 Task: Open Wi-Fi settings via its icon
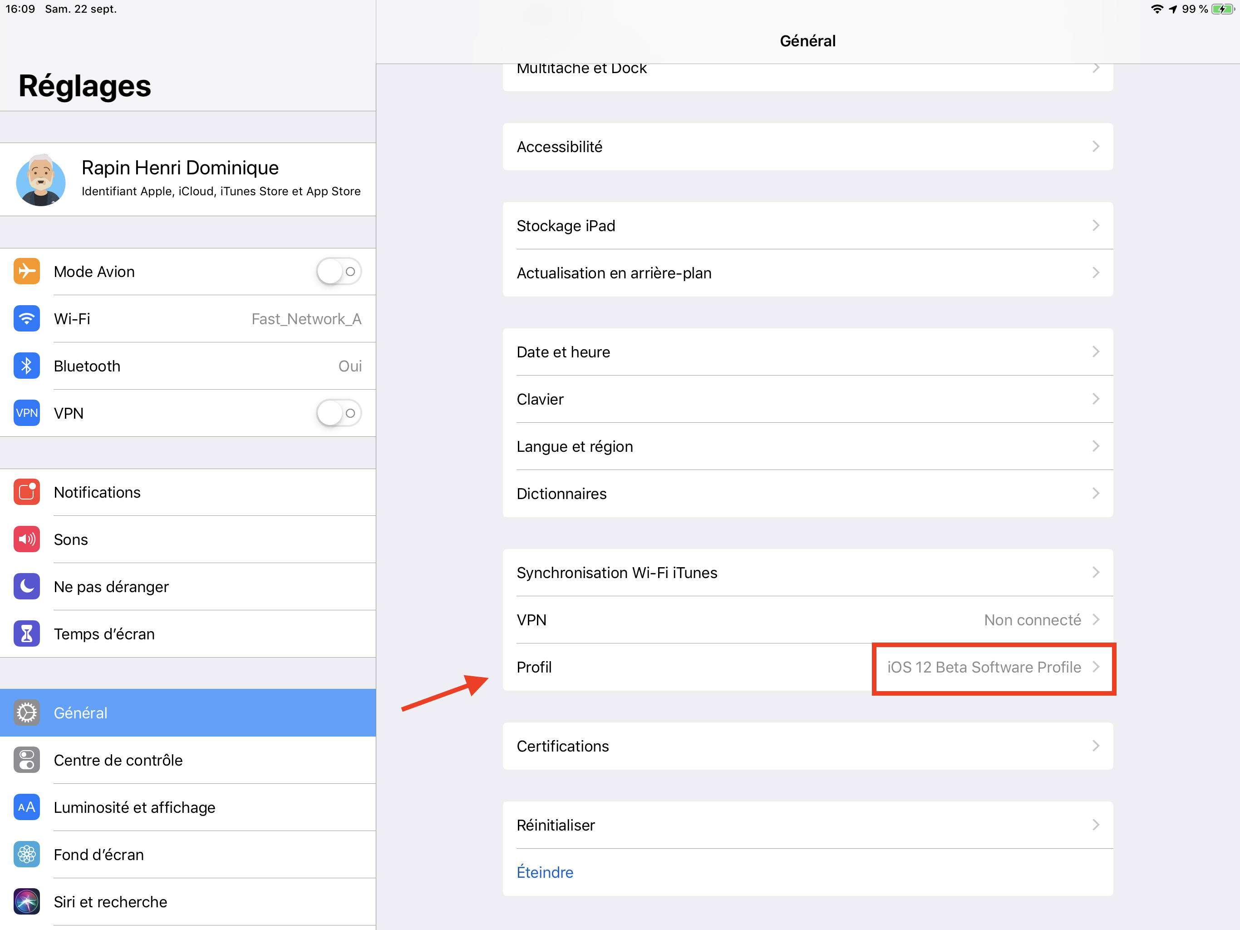click(x=26, y=319)
